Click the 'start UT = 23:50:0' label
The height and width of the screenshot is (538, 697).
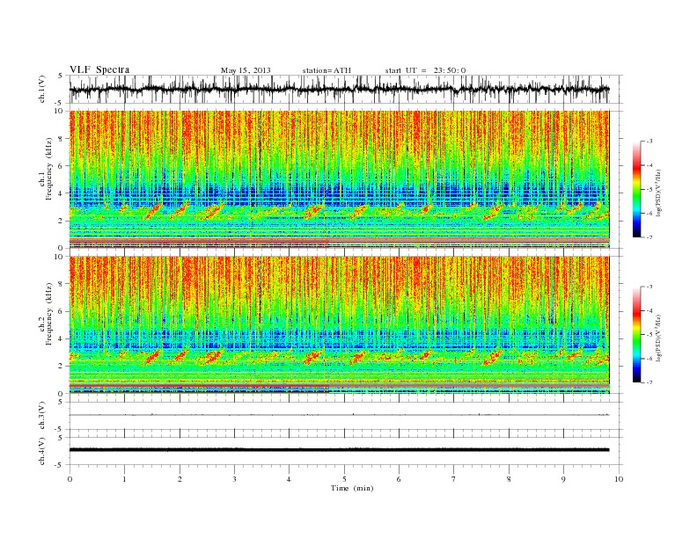click(x=425, y=70)
